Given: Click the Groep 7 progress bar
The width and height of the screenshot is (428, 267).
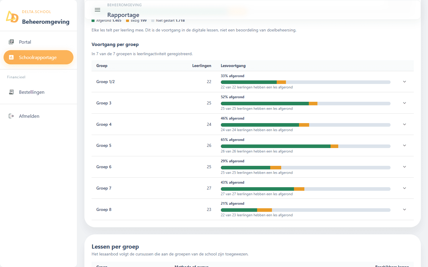Looking at the screenshot, I should point(306,189).
